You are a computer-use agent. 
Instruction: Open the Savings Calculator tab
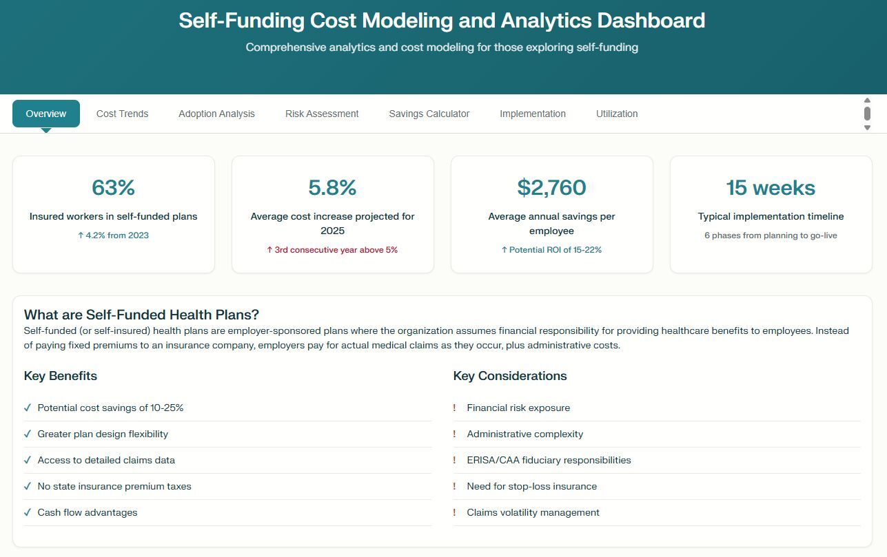(429, 114)
